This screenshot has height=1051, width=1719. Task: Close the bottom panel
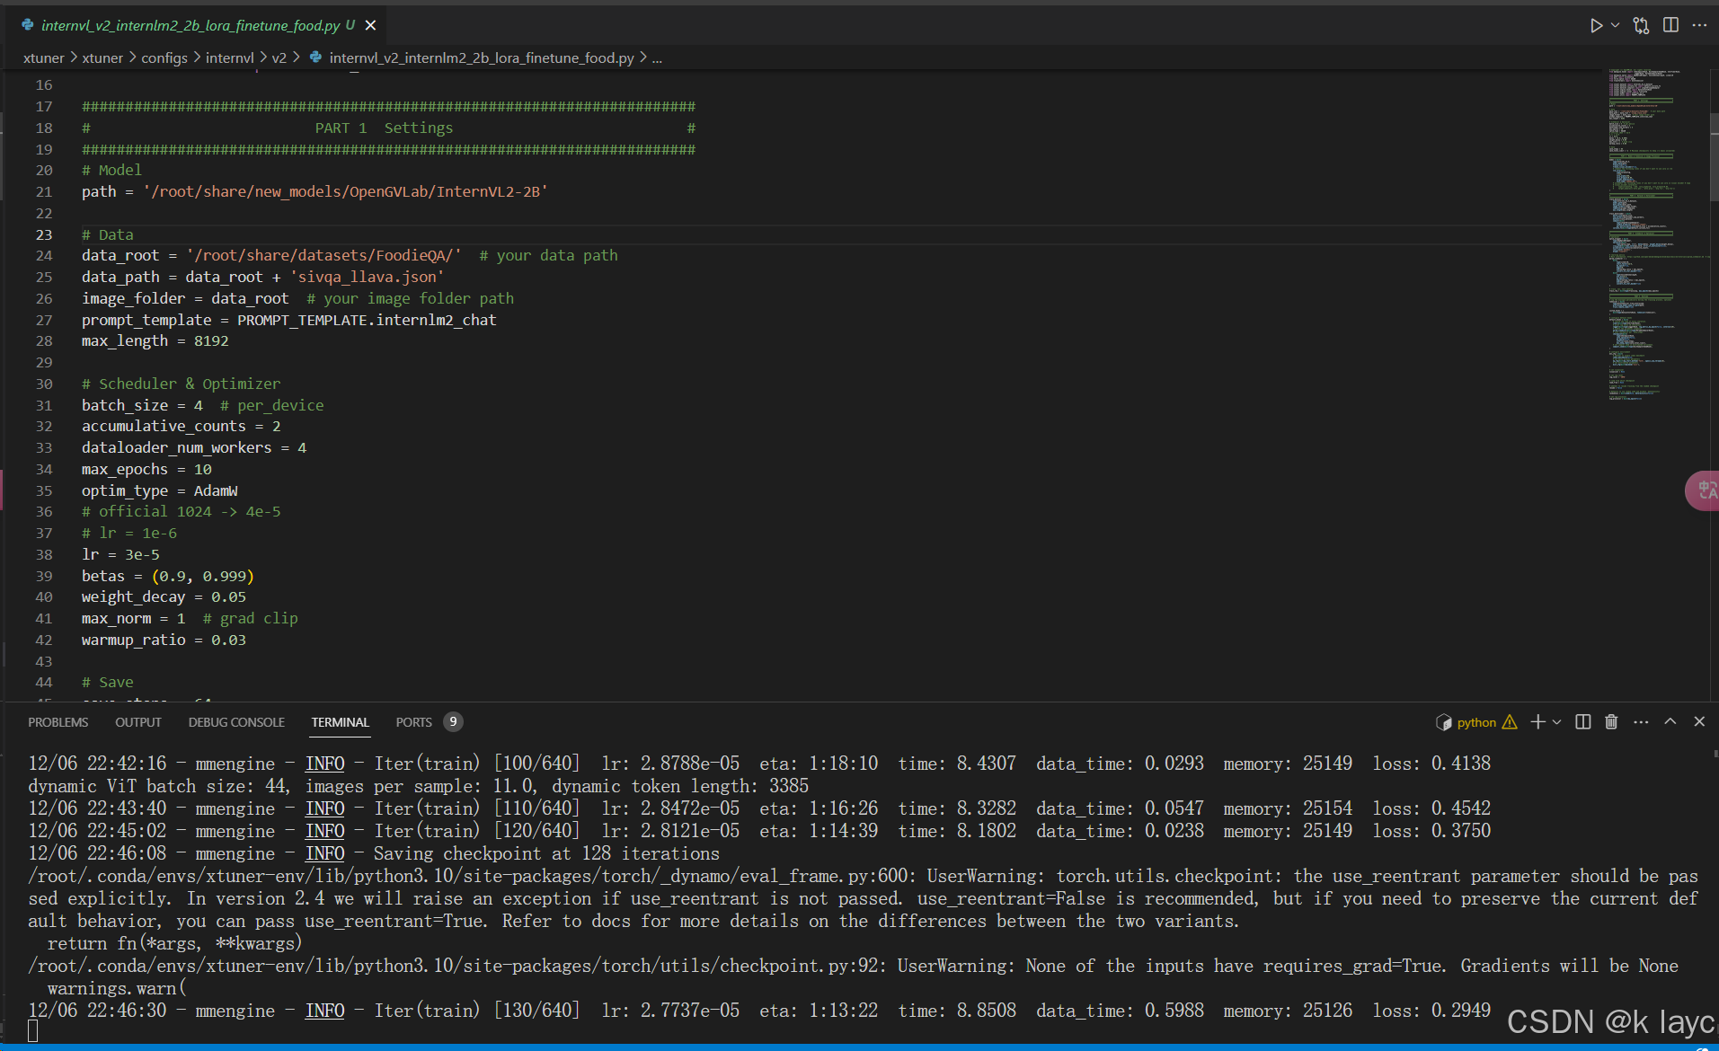click(1699, 722)
